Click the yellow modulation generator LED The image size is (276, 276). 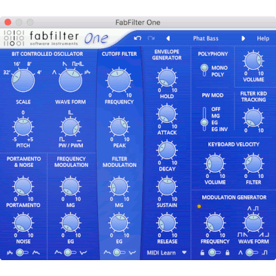click(x=199, y=206)
